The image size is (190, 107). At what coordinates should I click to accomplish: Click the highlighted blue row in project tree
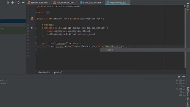click(x=13, y=21)
